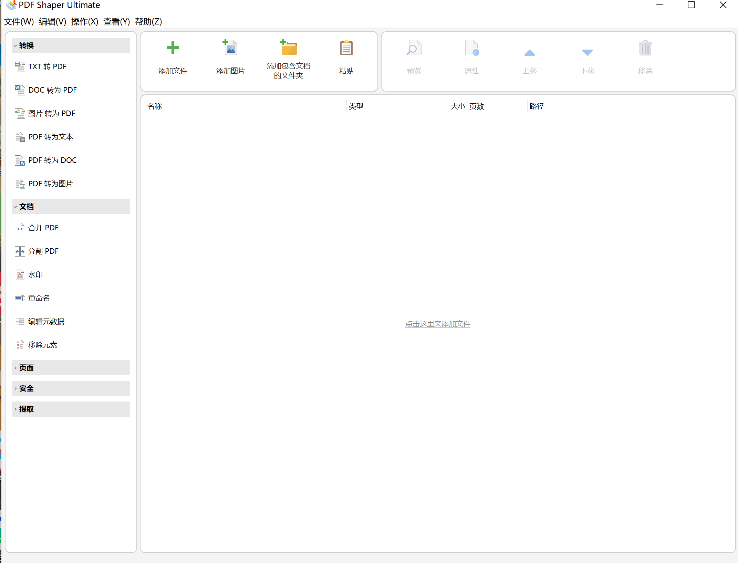The width and height of the screenshot is (738, 563).
Task: Click the 粘贴 clipboard icon
Action: click(x=346, y=48)
